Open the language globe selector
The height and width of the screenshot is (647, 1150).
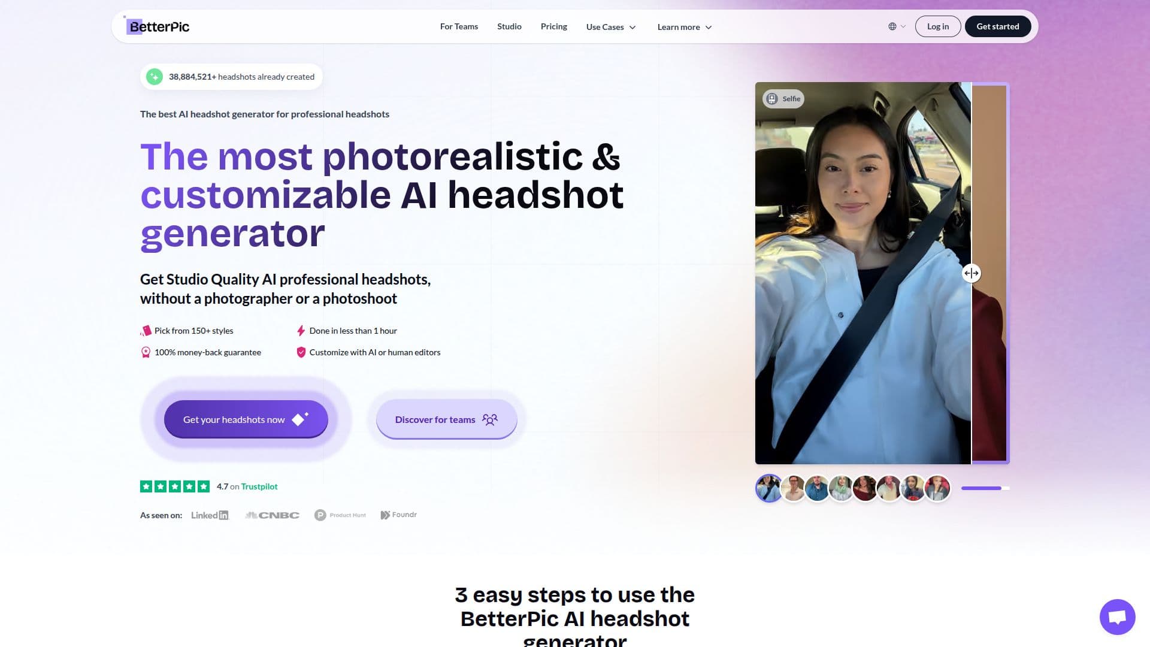(x=897, y=26)
